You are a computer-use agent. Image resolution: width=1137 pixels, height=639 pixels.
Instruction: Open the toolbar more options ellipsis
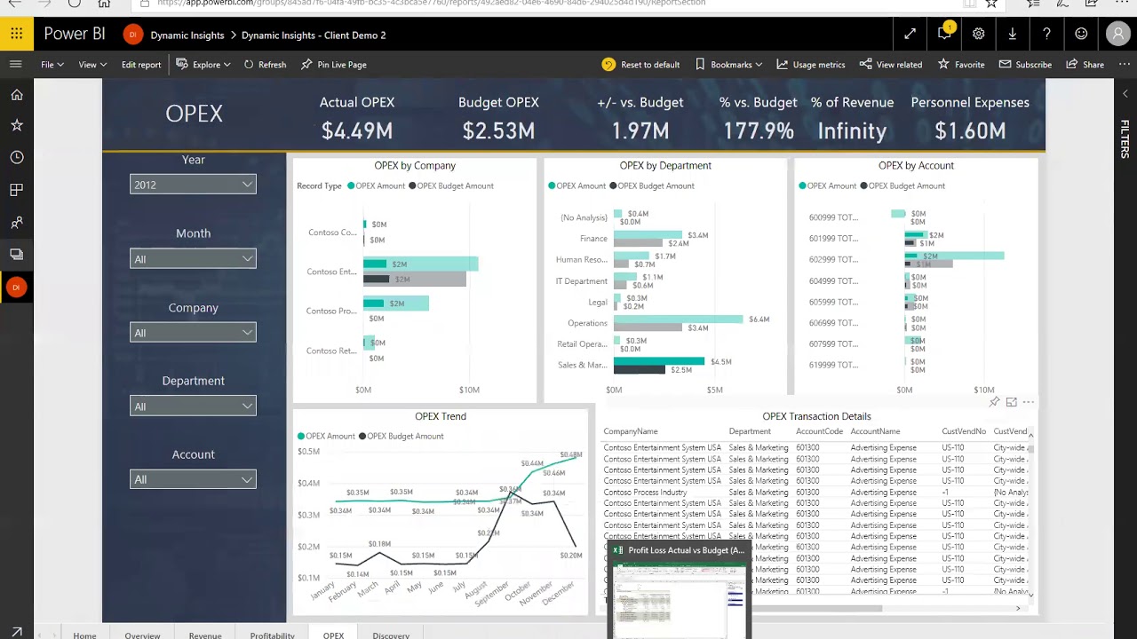(1125, 65)
